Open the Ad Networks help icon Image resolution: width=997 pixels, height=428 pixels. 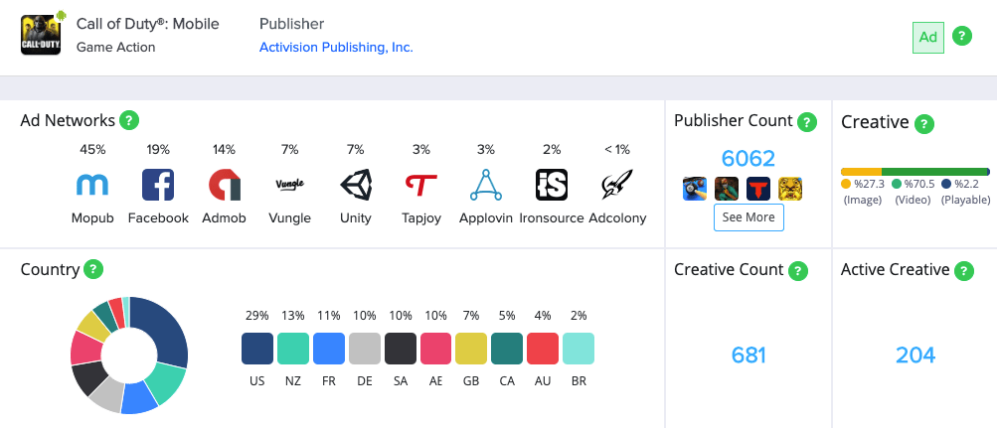pyautogui.click(x=129, y=120)
